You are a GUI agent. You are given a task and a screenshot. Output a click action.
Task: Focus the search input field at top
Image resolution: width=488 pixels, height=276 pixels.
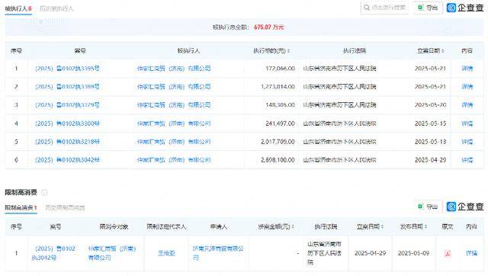[385, 8]
